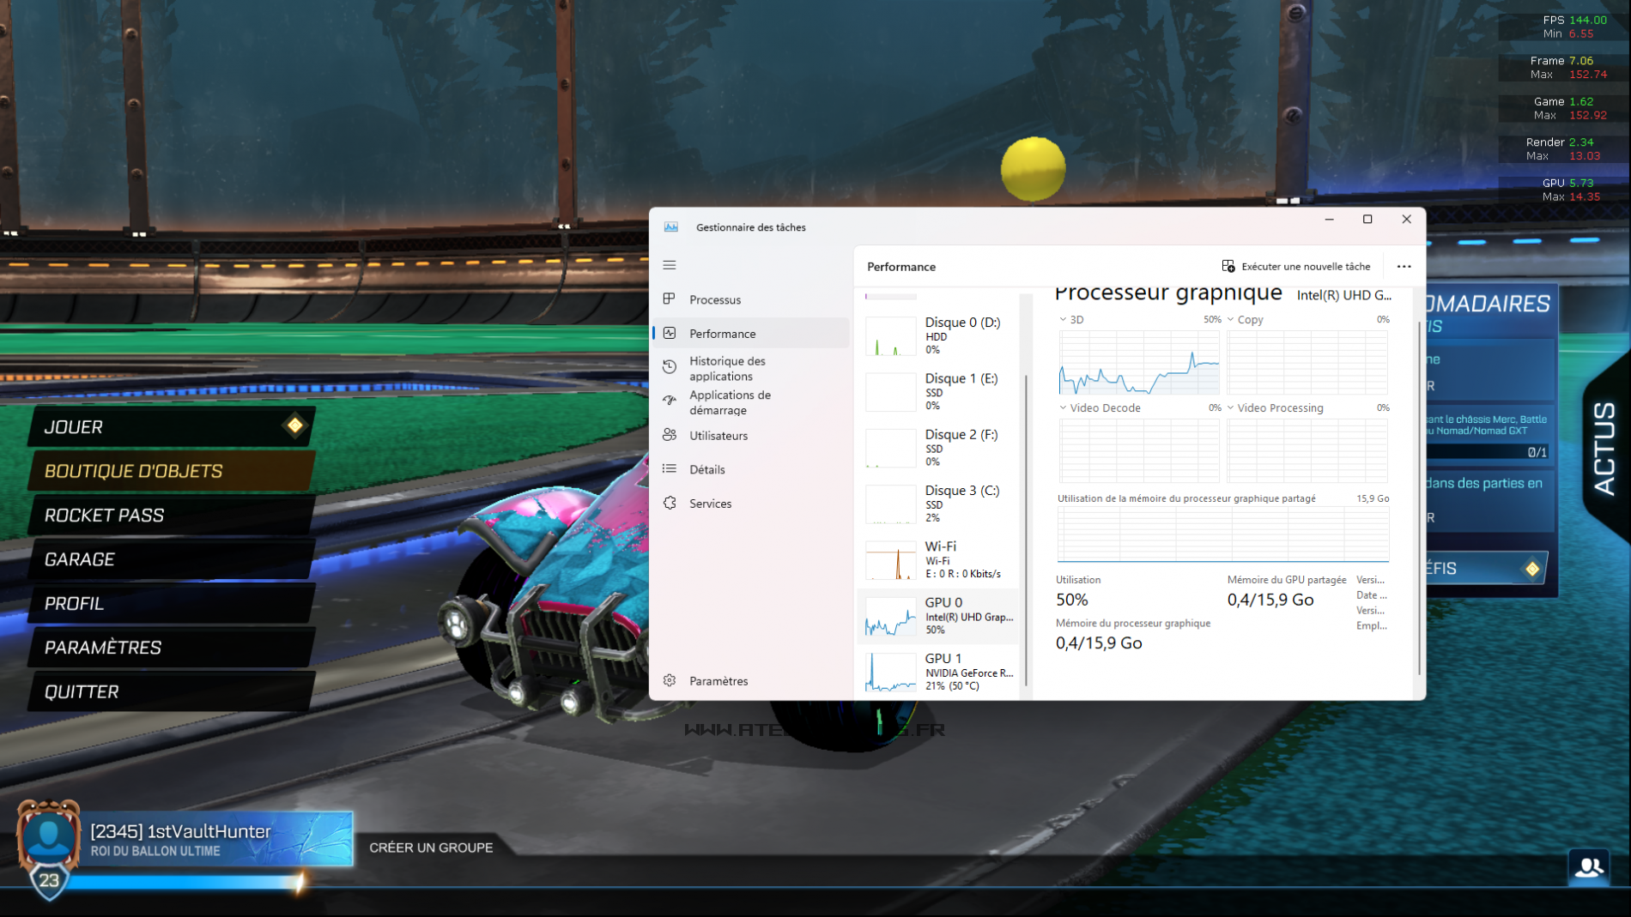Click the Détails list icon
Viewport: 1631px width, 917px height.
[670, 469]
